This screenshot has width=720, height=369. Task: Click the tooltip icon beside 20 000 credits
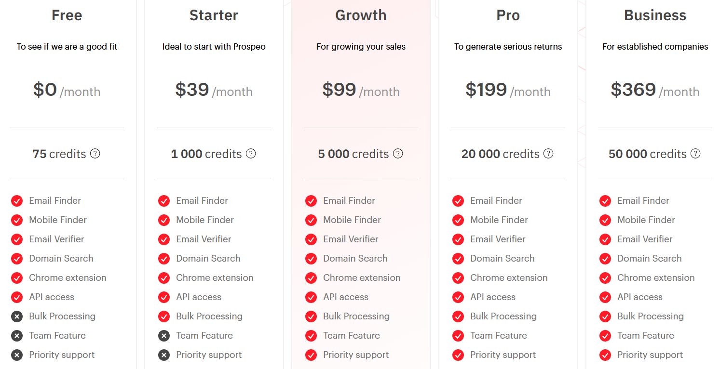tap(548, 154)
